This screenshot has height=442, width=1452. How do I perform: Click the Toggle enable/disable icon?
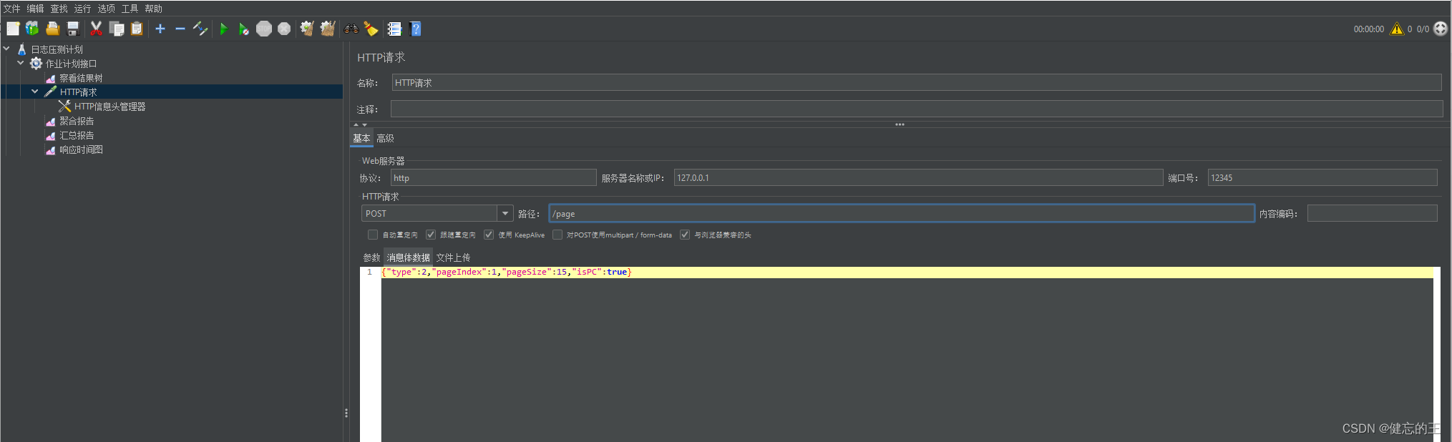[x=200, y=29]
